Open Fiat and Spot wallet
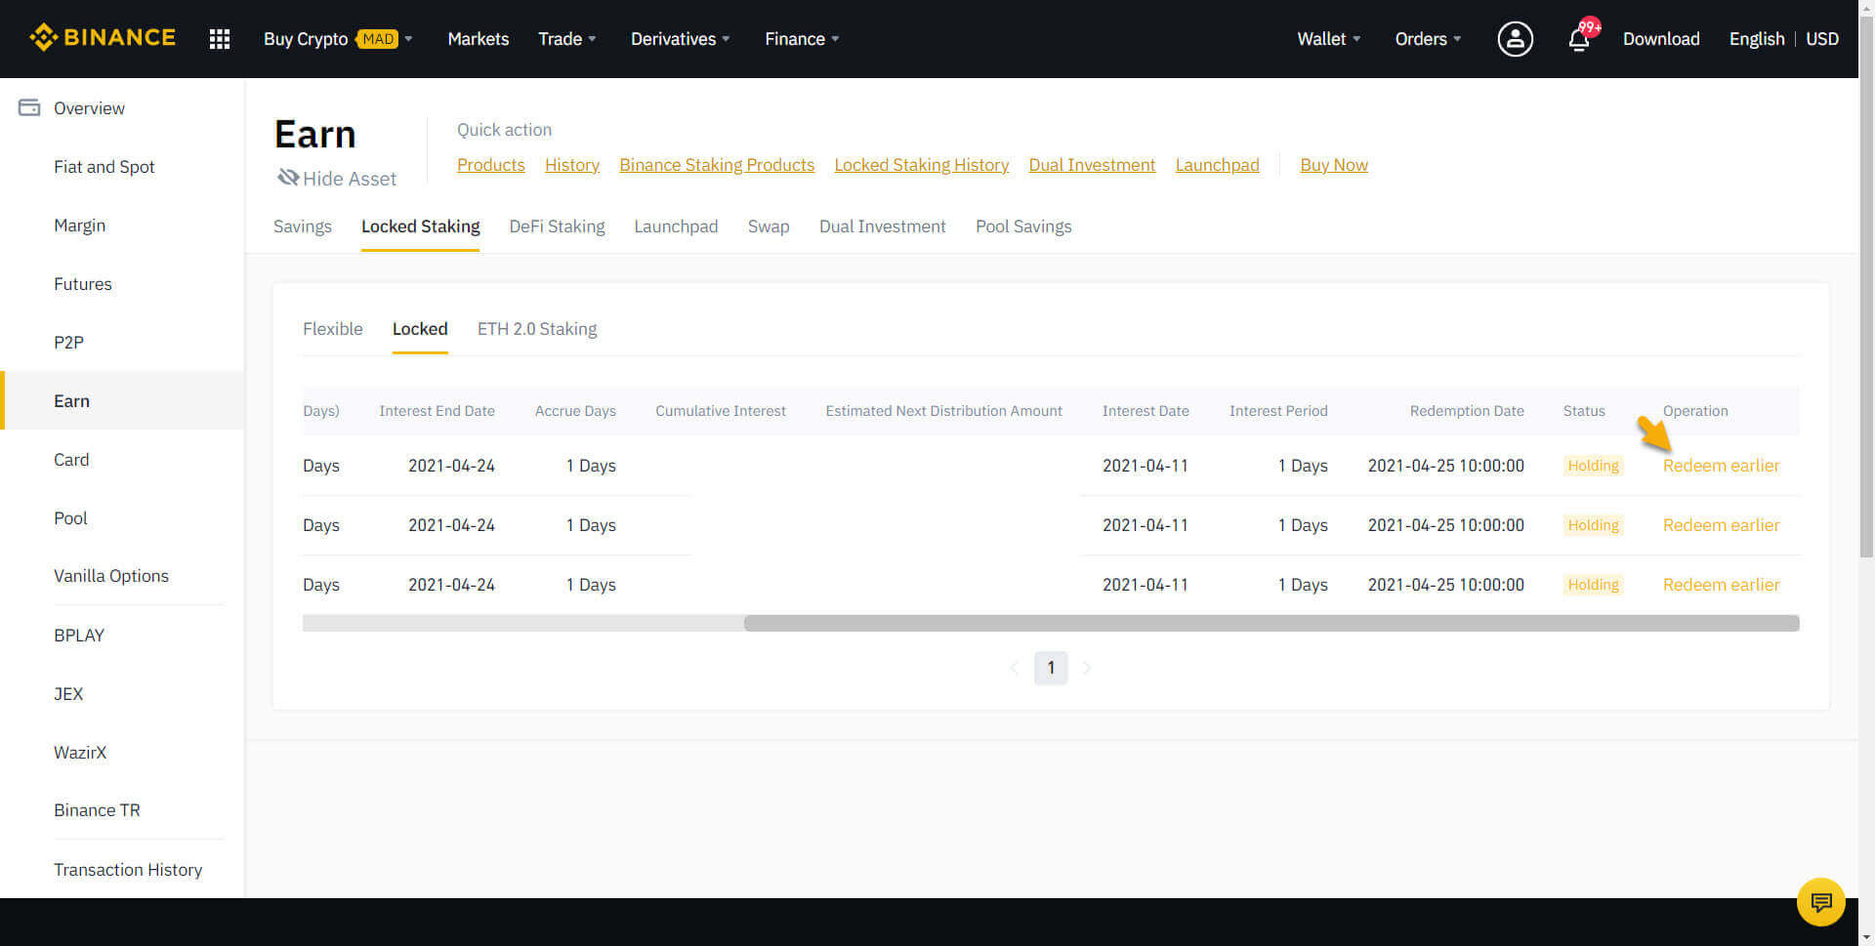Image resolution: width=1875 pixels, height=946 pixels. tap(104, 167)
